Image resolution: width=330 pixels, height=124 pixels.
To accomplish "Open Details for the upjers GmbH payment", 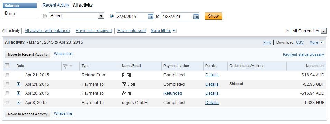I will [212, 103].
